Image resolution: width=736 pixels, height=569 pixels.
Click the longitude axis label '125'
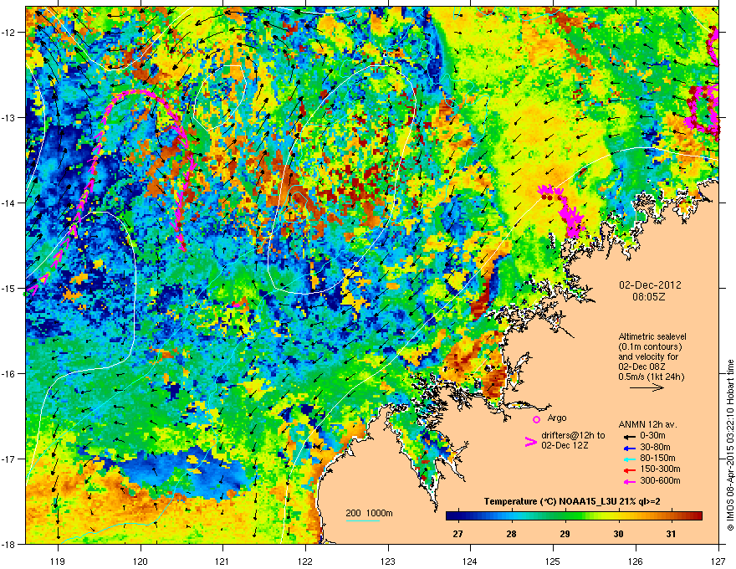(x=553, y=561)
